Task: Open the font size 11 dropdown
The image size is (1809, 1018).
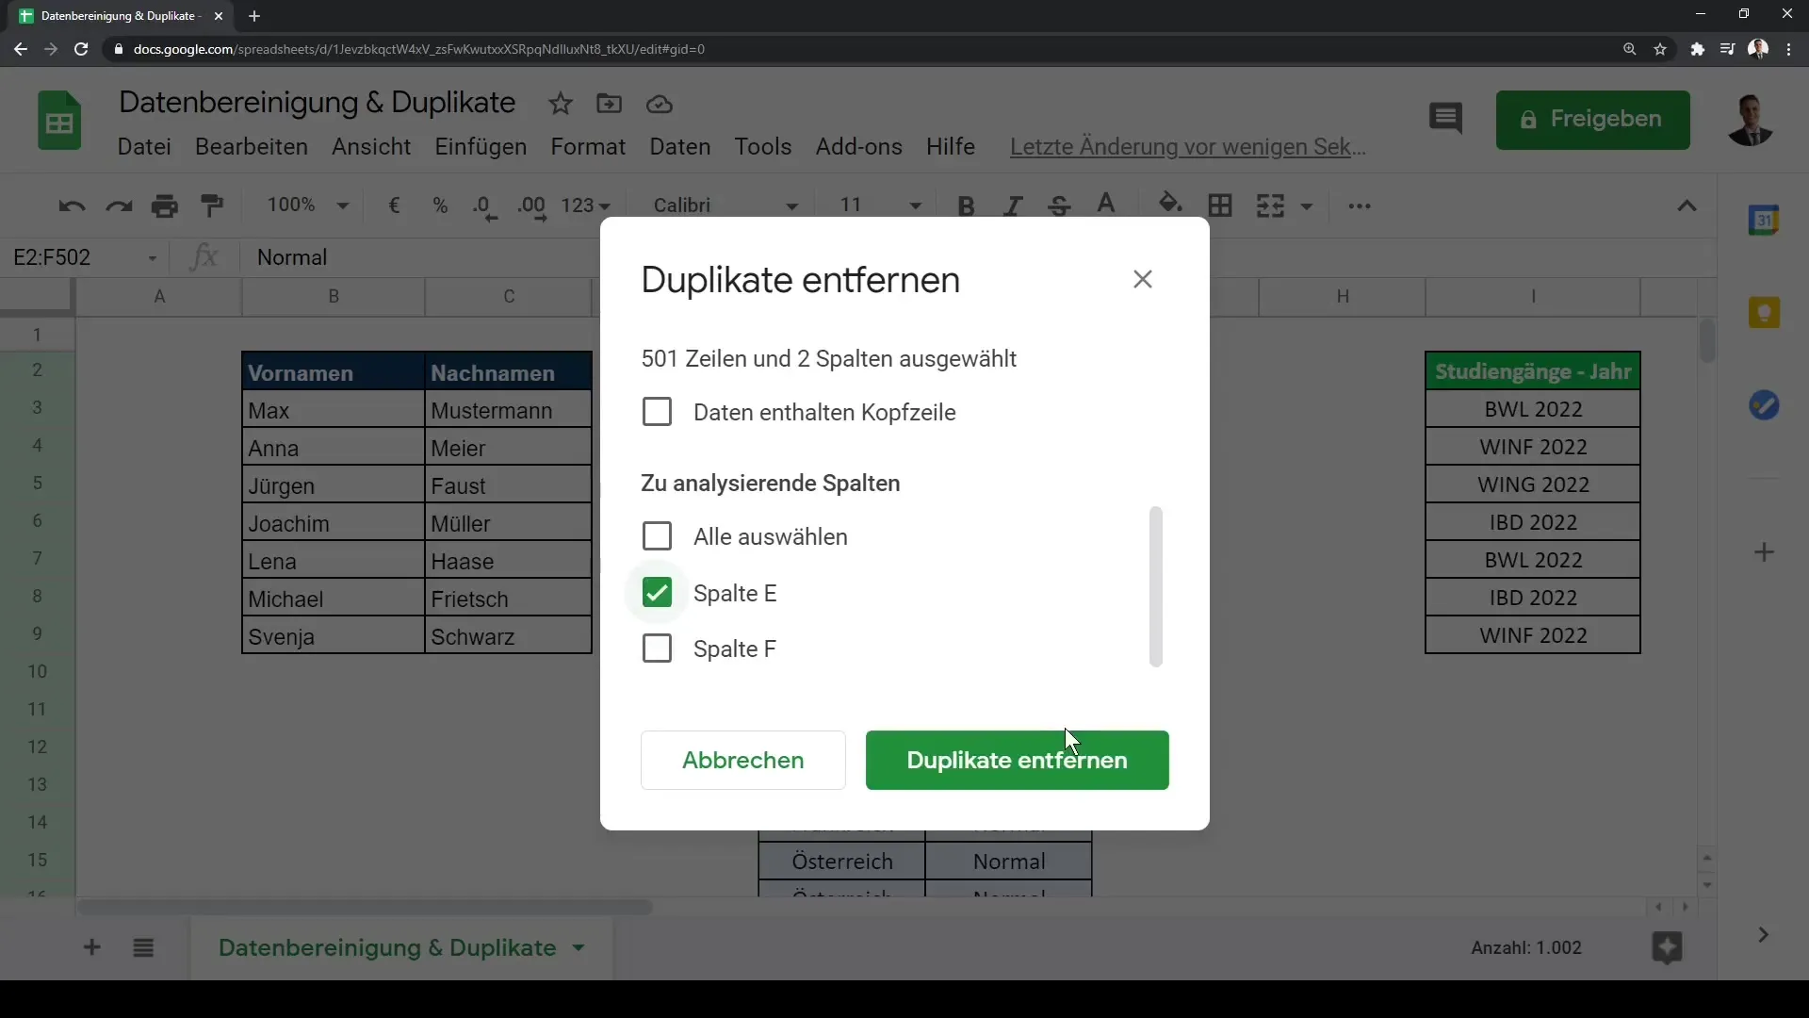Action: tap(880, 205)
